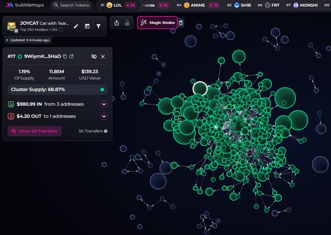Viewport: 331px width, 235px height.
Task: Open the holders filter funnel icon
Action: [x=98, y=26]
